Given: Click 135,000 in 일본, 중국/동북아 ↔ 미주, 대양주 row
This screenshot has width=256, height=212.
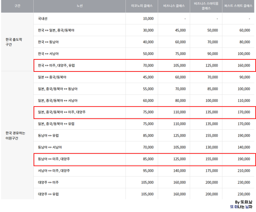Looking at the screenshot, I should 212,112.
